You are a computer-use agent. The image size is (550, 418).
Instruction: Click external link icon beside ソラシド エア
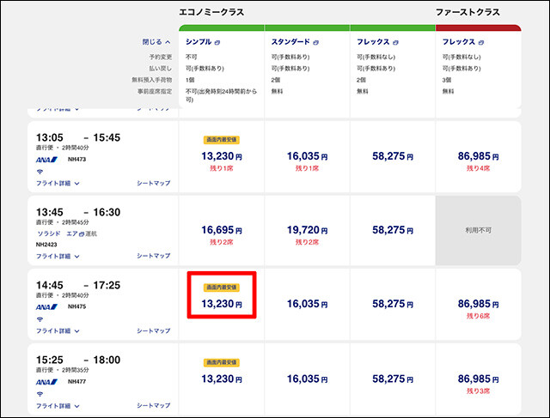82,233
